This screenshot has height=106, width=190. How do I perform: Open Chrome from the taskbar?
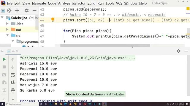tap(61, 104)
